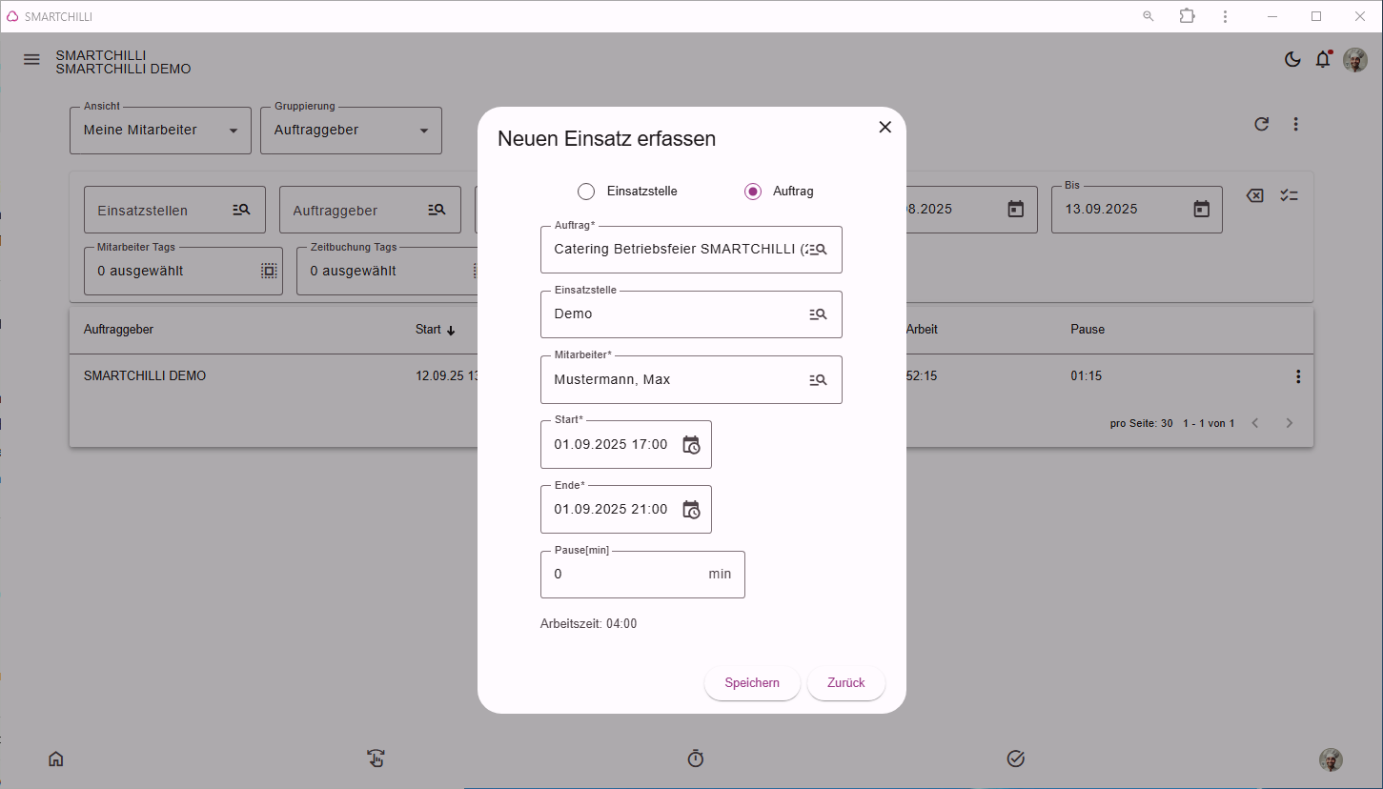Click the Auftrag input field
1383x789 pixels.
[x=691, y=250]
